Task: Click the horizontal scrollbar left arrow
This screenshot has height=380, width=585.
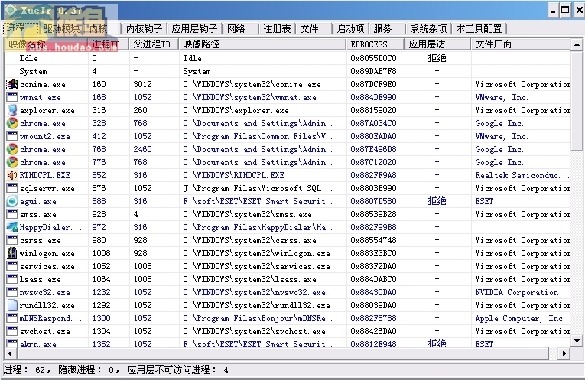Action: coord(10,353)
